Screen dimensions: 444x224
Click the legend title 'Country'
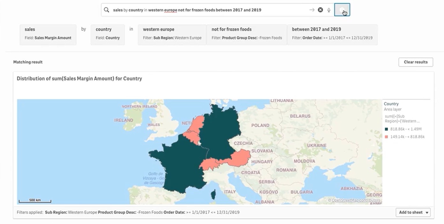tap(391, 104)
